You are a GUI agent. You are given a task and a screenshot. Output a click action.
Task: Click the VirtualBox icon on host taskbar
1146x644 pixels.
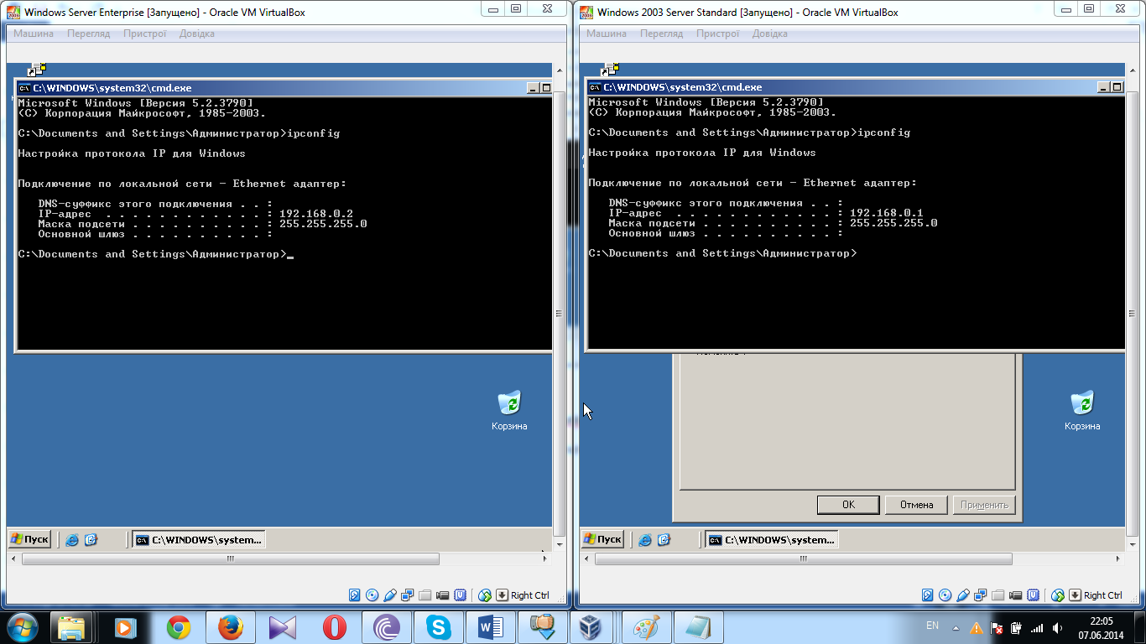coord(592,627)
